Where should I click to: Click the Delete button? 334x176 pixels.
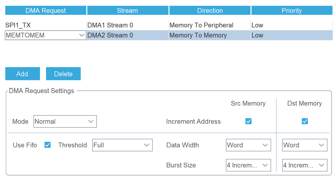[63, 74]
